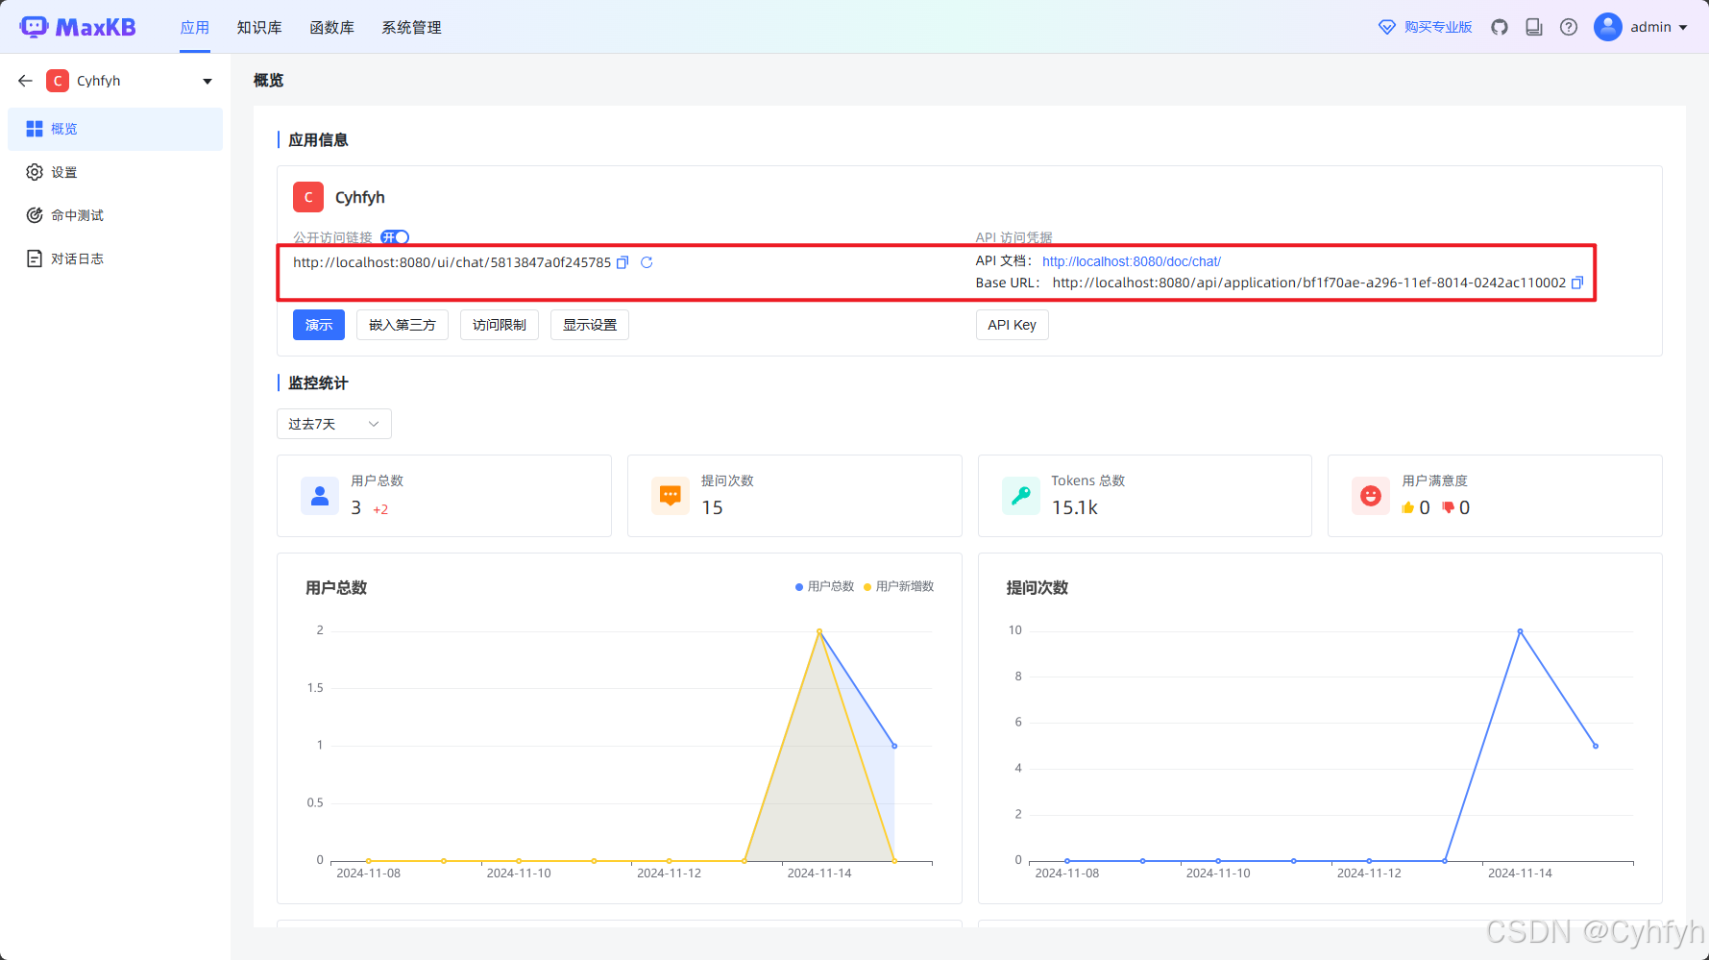Screen dimensions: 1709x960
Task: Open 对话日志 in the sidebar
Action: [115, 258]
